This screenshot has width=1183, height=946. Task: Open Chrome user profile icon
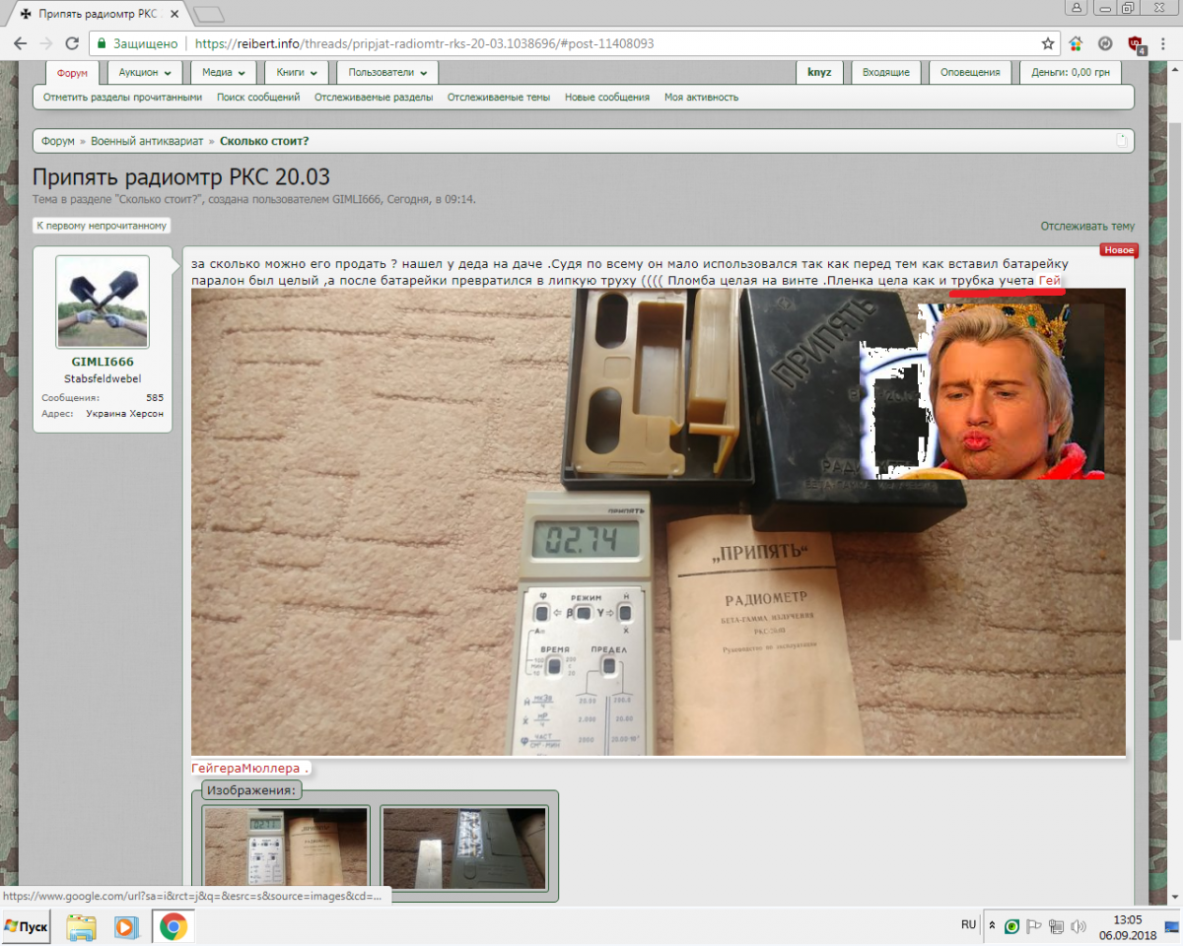[x=1077, y=8]
